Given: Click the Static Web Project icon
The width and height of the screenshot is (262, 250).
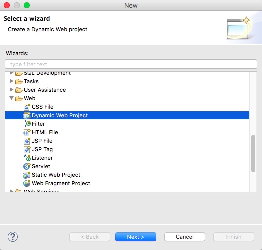Looking at the screenshot, I should tap(27, 175).
